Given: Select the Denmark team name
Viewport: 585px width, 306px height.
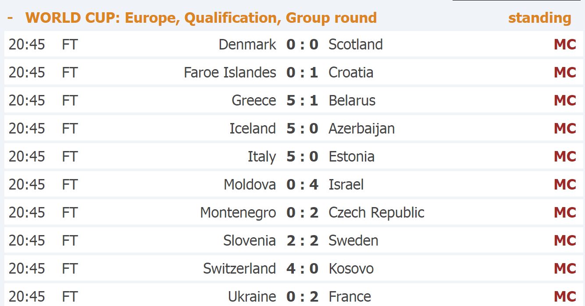Looking at the screenshot, I should (247, 44).
